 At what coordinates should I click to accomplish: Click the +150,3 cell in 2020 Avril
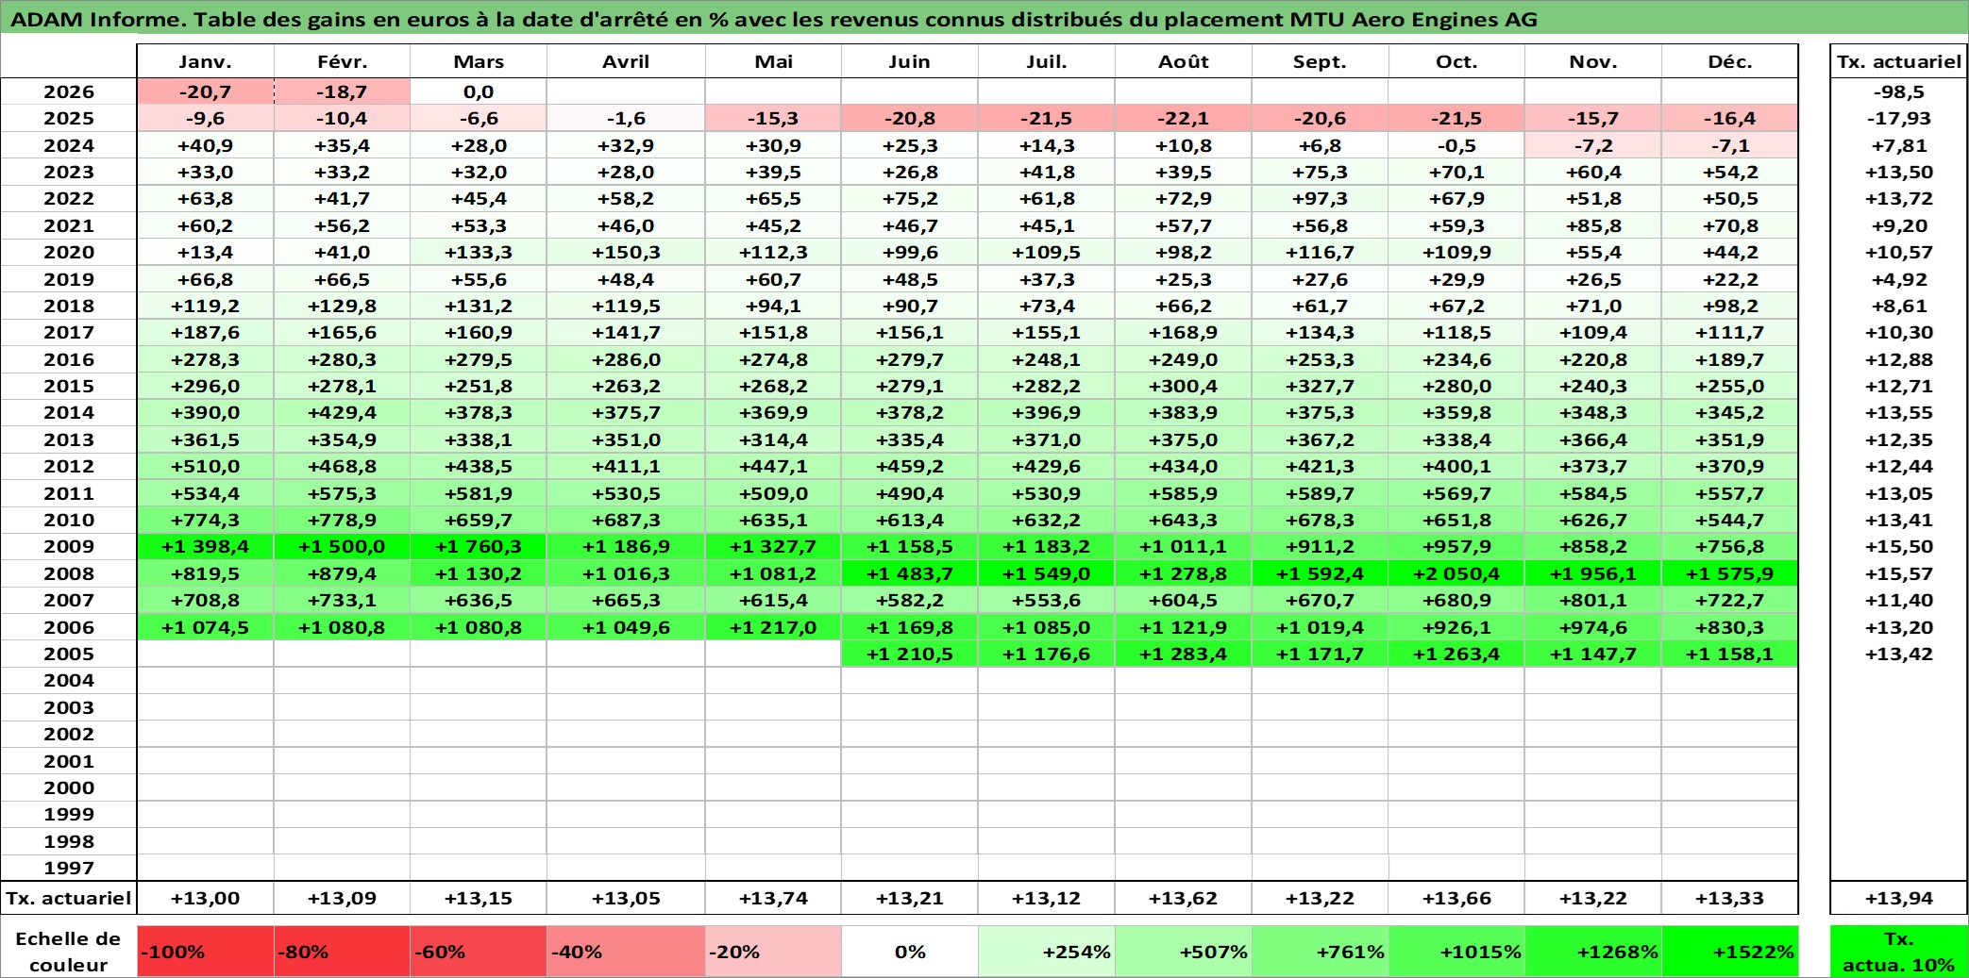click(x=626, y=252)
